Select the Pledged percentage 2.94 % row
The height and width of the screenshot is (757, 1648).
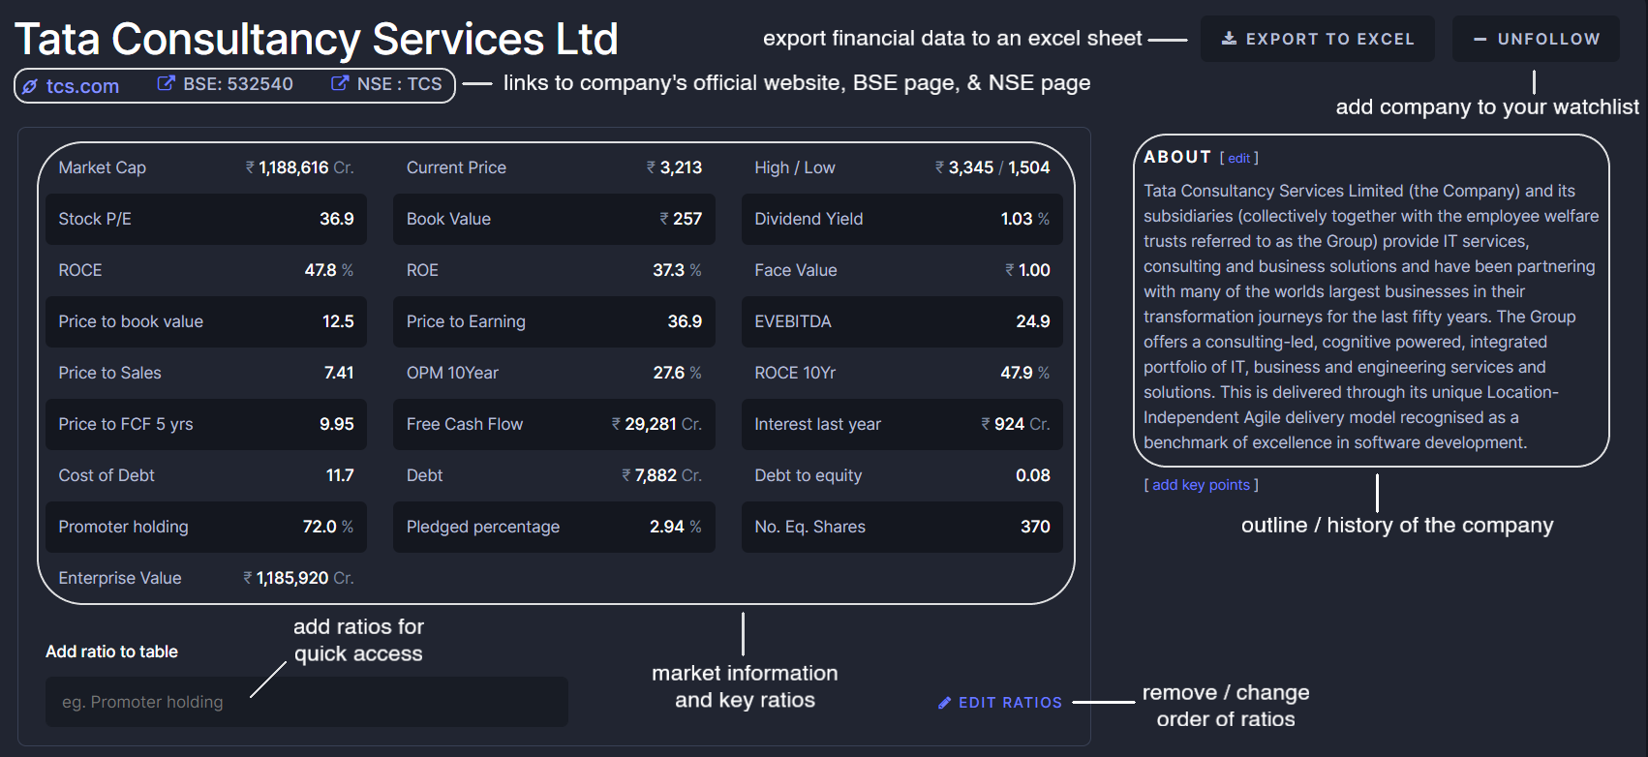(554, 527)
